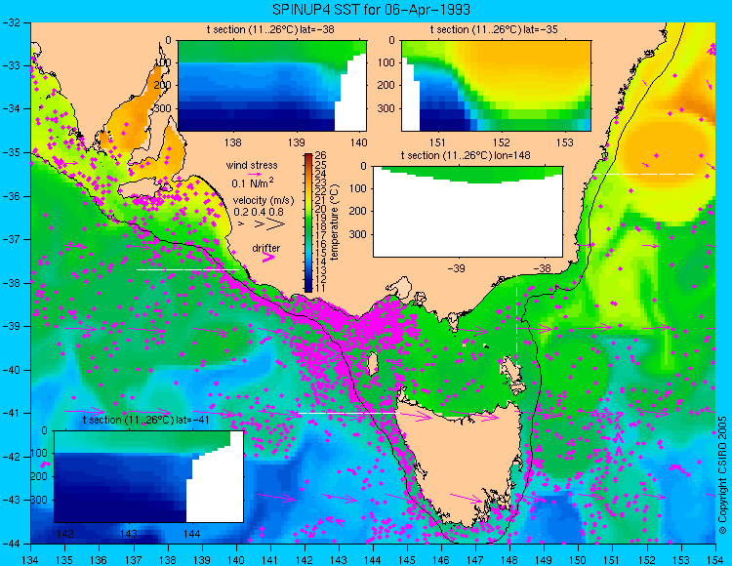Click the -44 latitude label on the main axis
The height and width of the screenshot is (566, 732).
tap(12, 544)
